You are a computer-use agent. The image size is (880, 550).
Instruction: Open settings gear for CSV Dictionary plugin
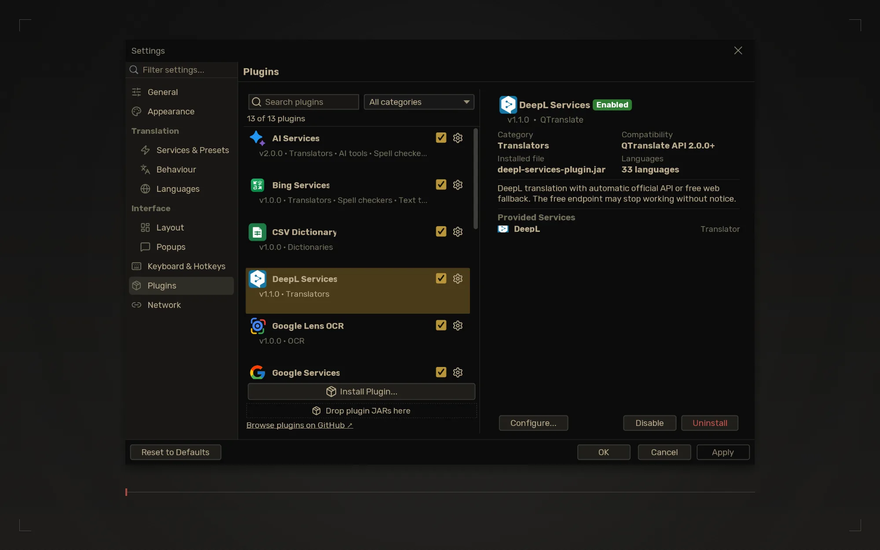point(458,232)
